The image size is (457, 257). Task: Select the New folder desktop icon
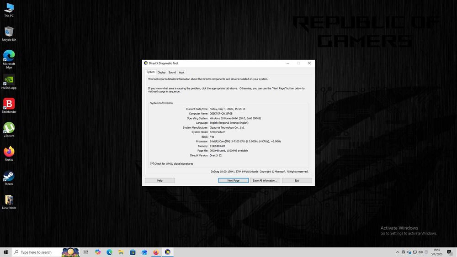(9, 202)
